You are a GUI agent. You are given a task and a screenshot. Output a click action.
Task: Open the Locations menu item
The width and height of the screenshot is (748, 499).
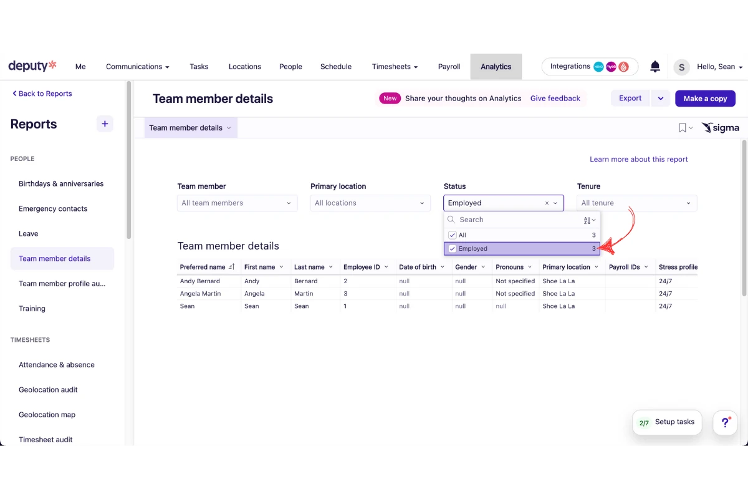pos(245,67)
